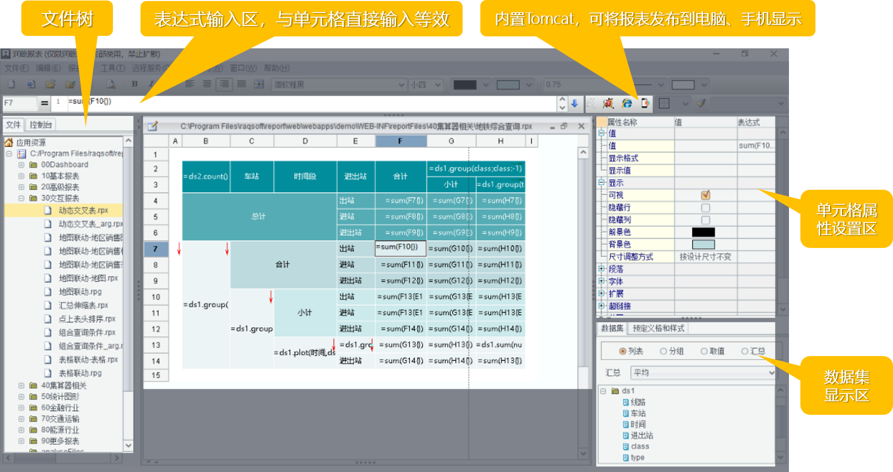893x472 pixels.
Task: Open the 窗口(W) menu
Action: pyautogui.click(x=244, y=68)
